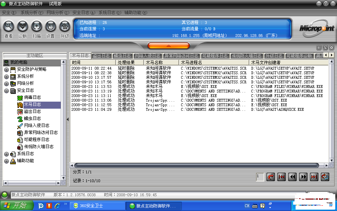Click the red go-to-page arrow button
This screenshot has width=337, height=211.
click(271, 177)
